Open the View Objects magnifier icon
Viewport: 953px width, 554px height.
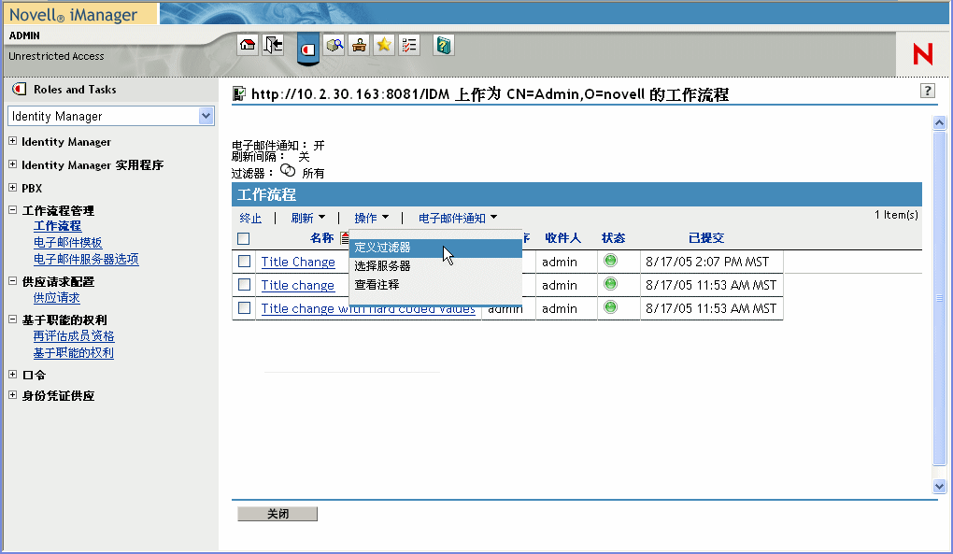coord(334,44)
